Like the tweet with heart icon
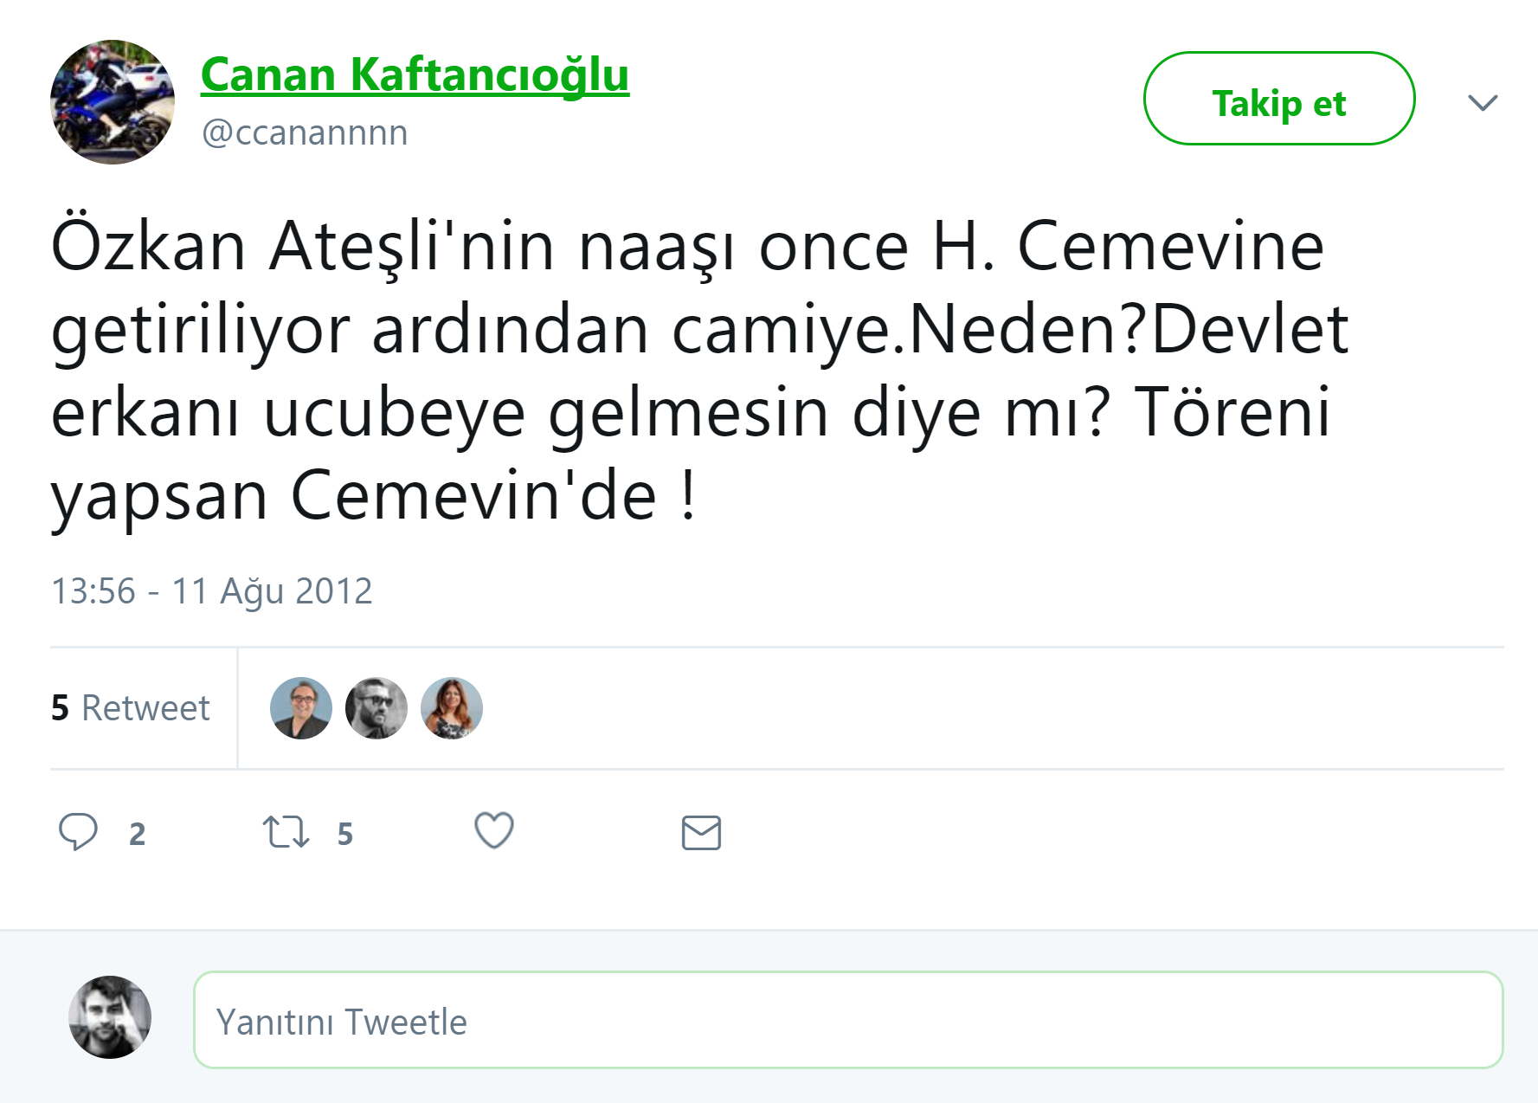1538x1103 pixels. pyautogui.click(x=494, y=831)
